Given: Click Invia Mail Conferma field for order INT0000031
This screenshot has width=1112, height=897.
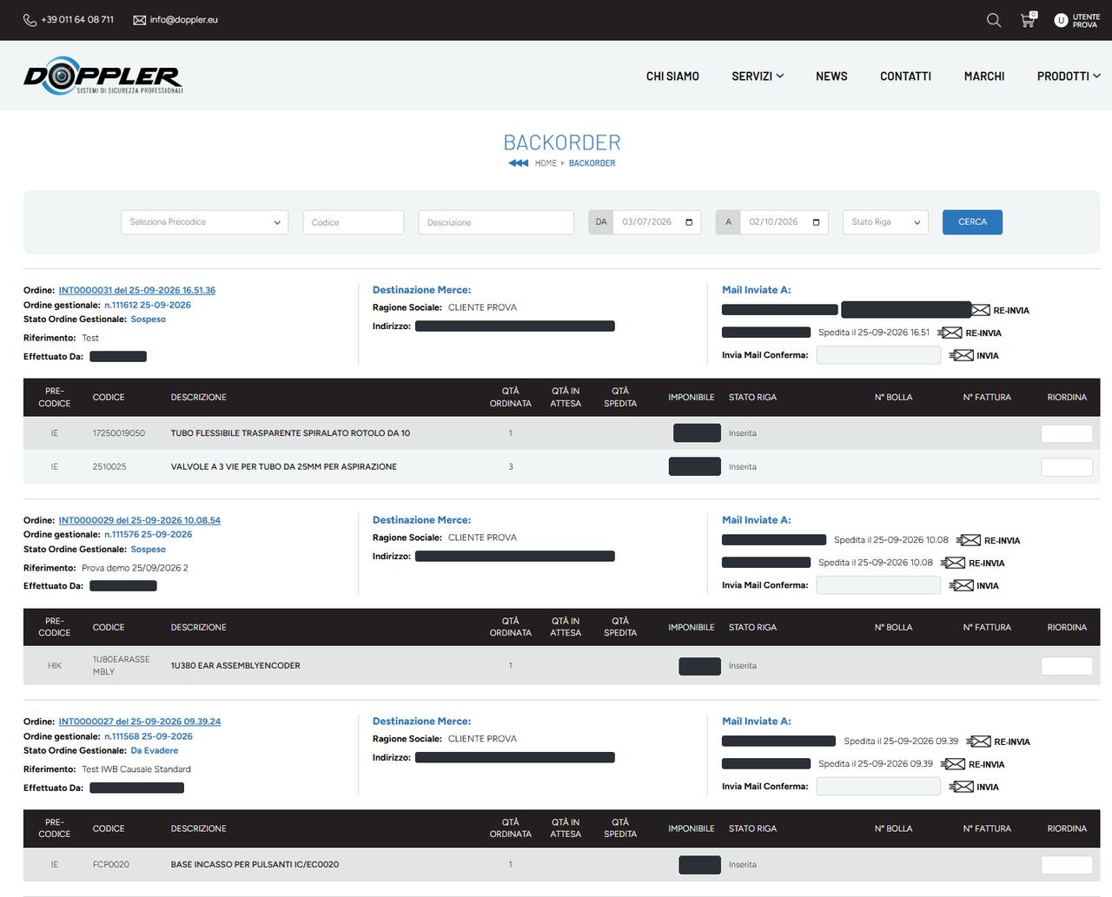Looking at the screenshot, I should point(878,355).
